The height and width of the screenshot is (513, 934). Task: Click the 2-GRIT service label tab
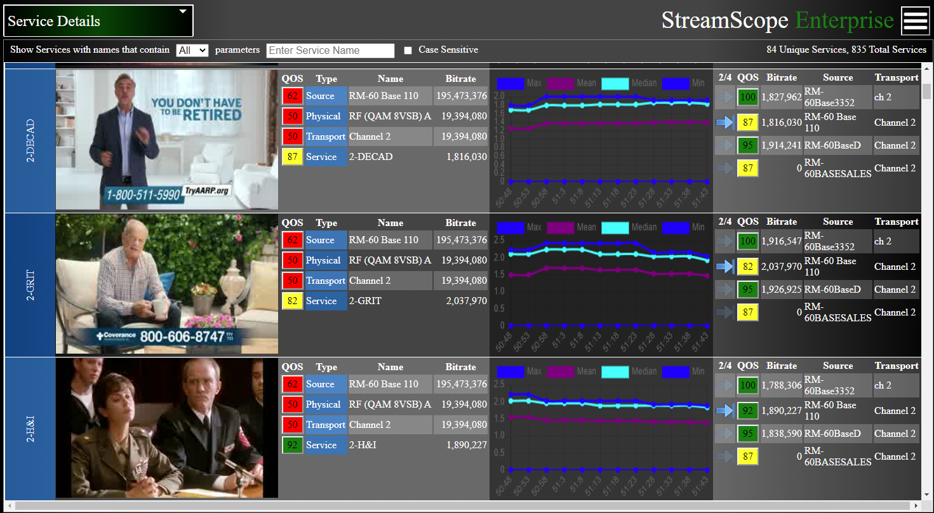30,285
